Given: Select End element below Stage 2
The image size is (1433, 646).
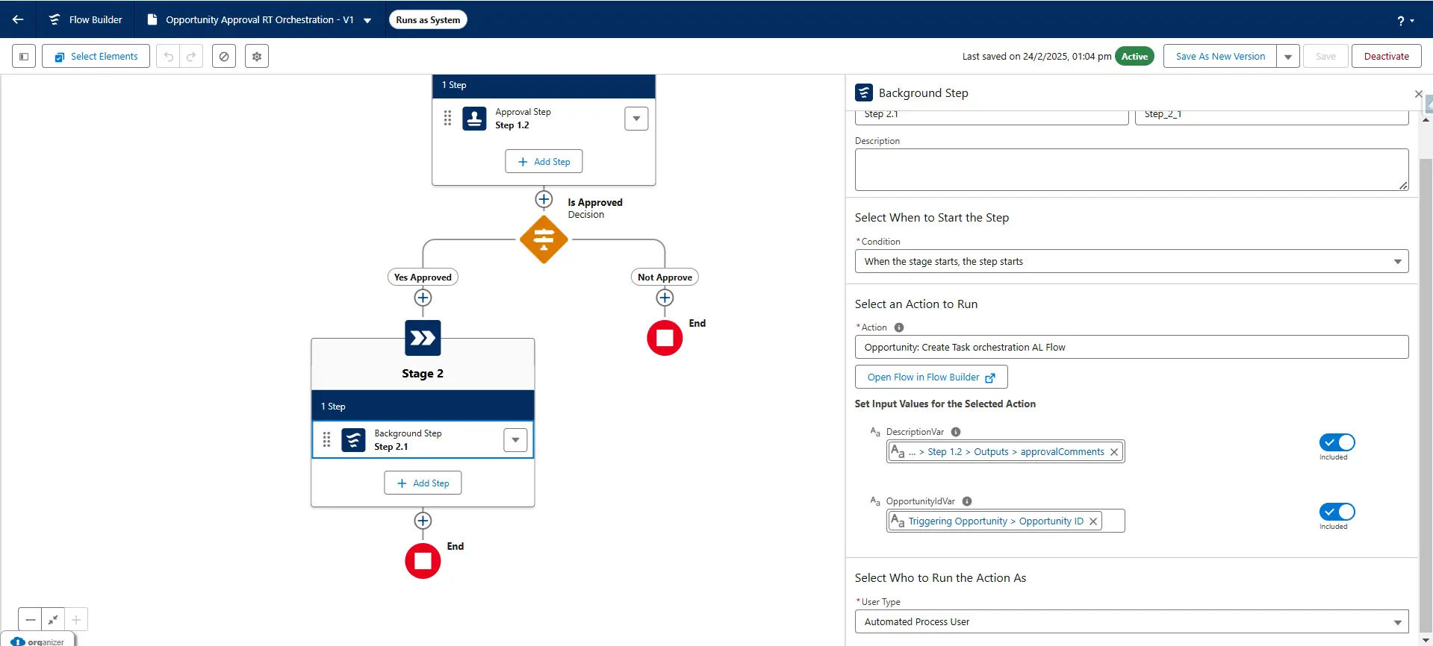Looking at the screenshot, I should 423,561.
